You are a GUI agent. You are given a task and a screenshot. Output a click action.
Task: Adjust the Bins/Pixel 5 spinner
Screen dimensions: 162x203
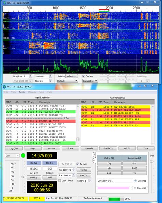pos(30,76)
